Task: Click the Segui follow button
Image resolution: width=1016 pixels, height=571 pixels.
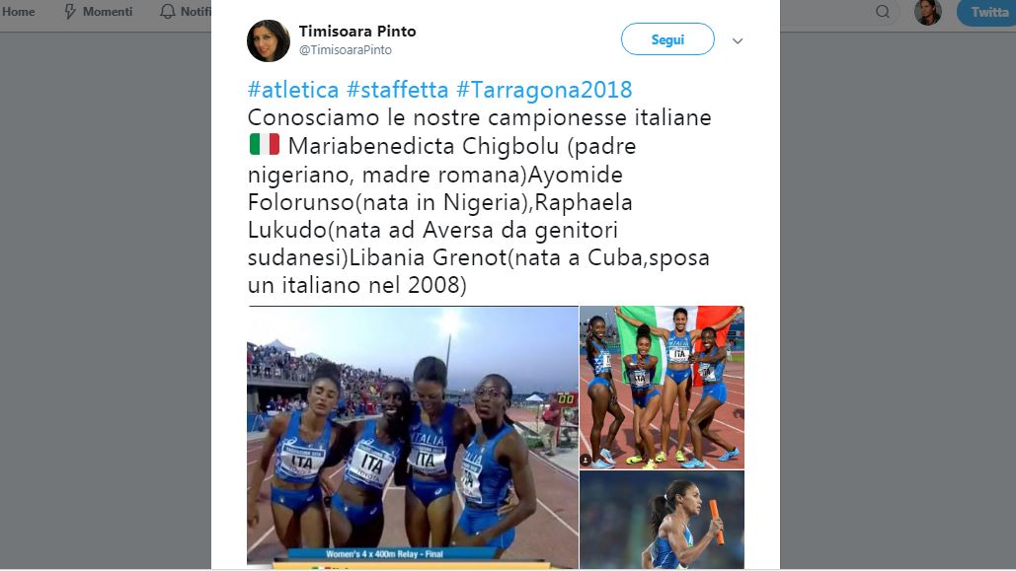Action: tap(667, 39)
